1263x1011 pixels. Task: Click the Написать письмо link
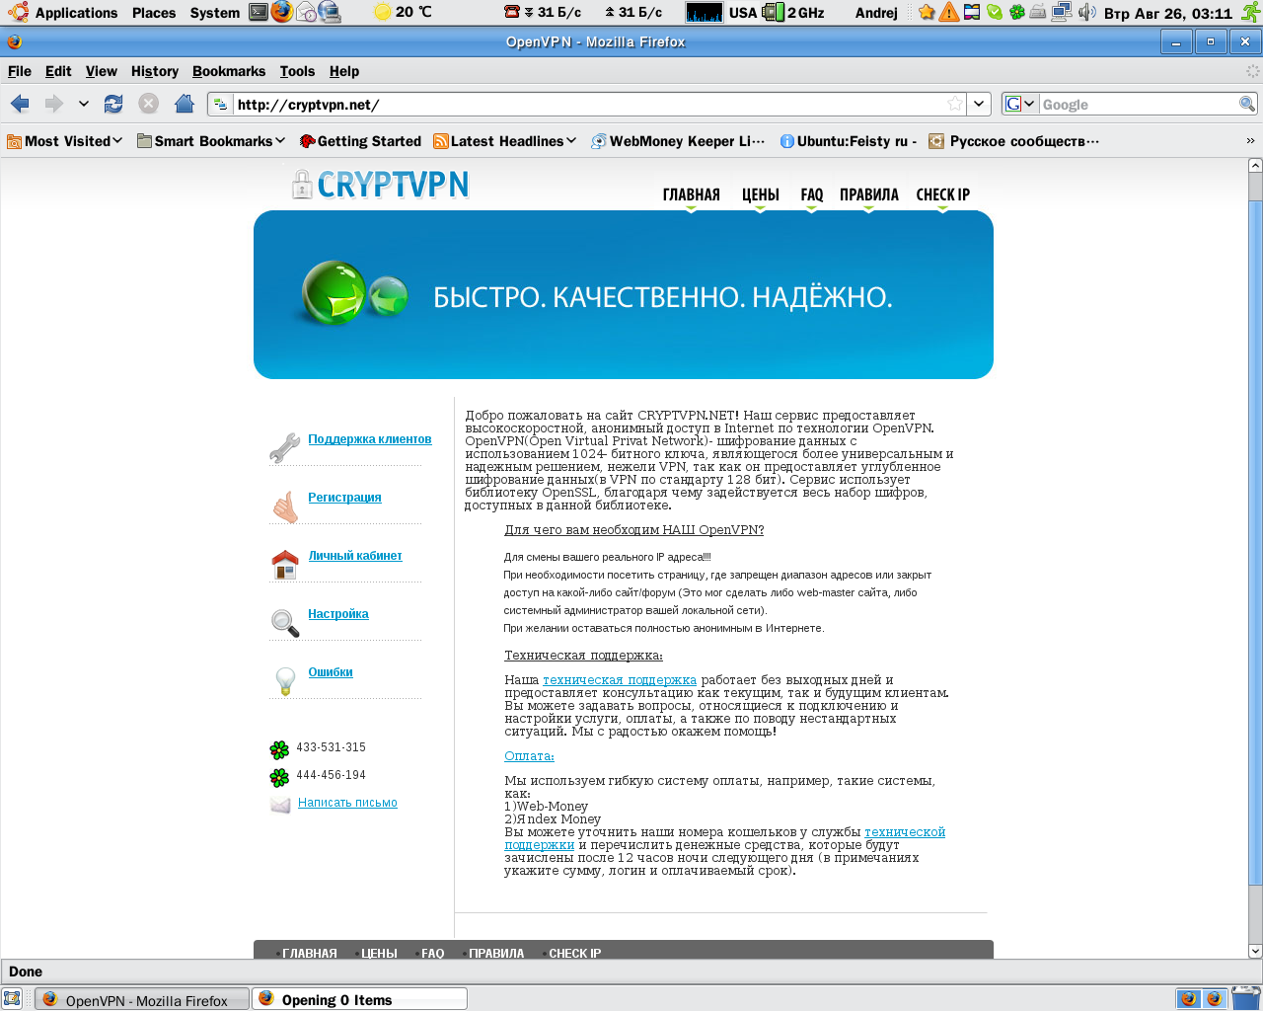click(347, 803)
